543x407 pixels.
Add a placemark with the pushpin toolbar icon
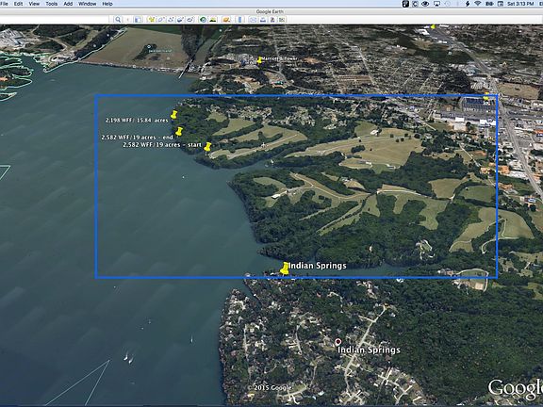[x=152, y=20]
